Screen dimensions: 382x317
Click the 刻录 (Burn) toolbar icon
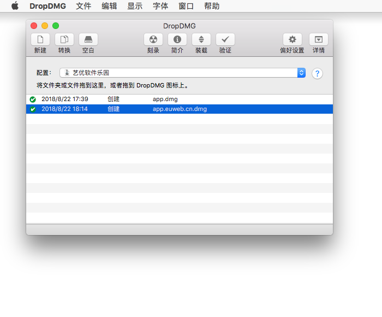point(153,39)
